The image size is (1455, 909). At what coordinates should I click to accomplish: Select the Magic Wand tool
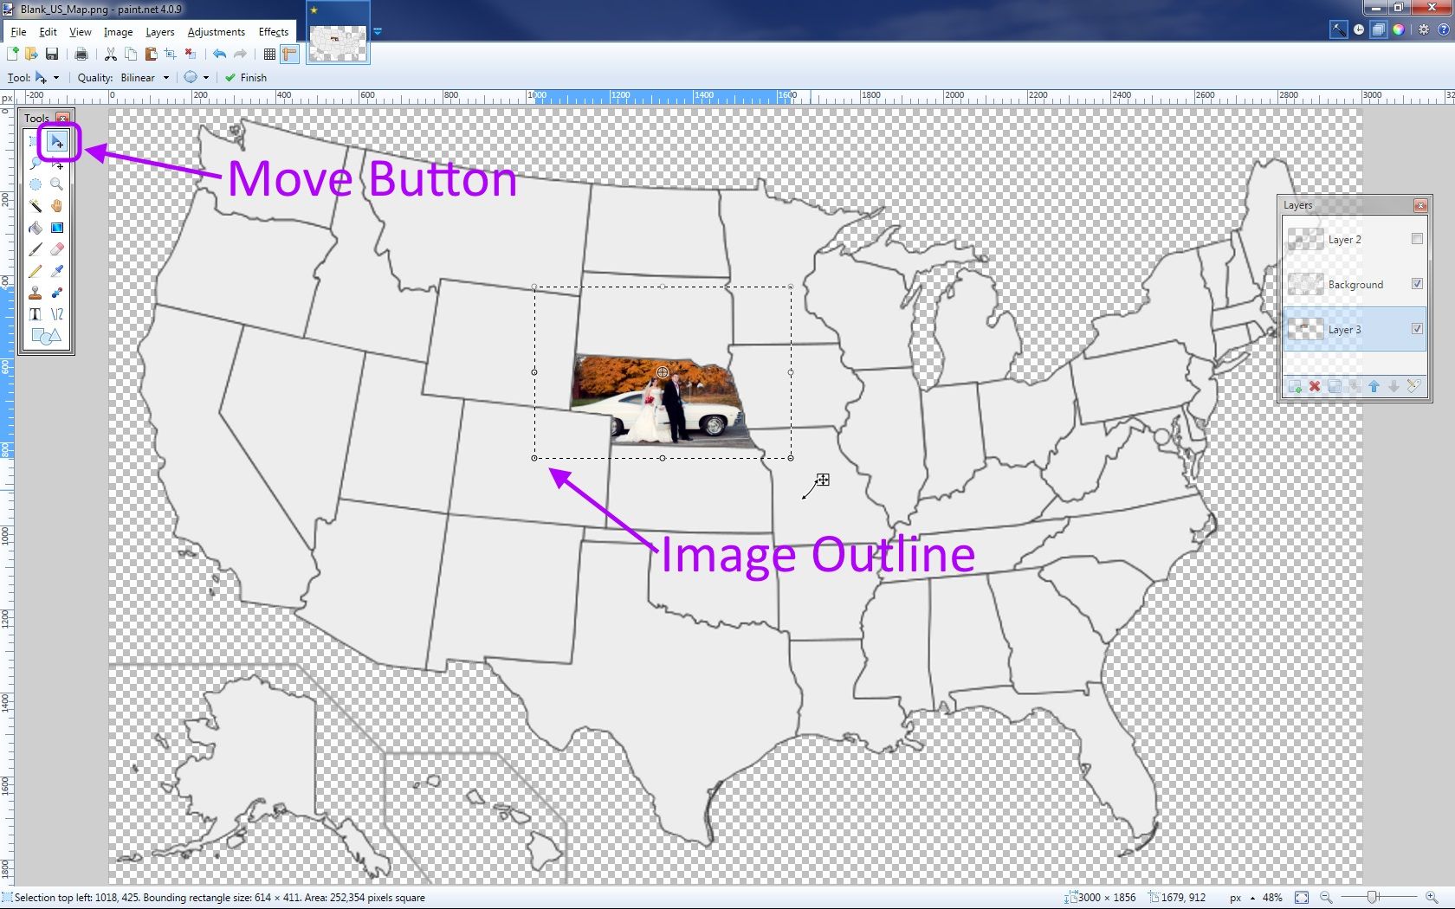click(35, 206)
